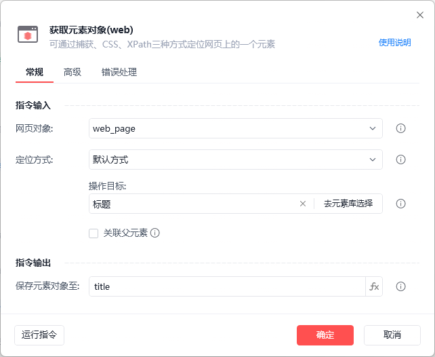Open the 使用说明 help link

394,43
